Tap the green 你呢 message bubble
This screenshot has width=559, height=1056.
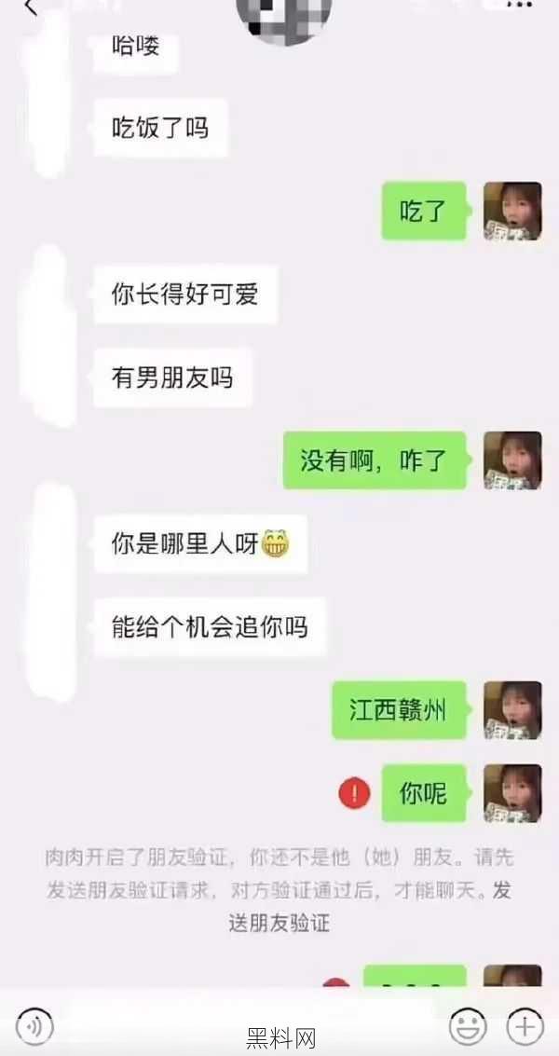[424, 793]
